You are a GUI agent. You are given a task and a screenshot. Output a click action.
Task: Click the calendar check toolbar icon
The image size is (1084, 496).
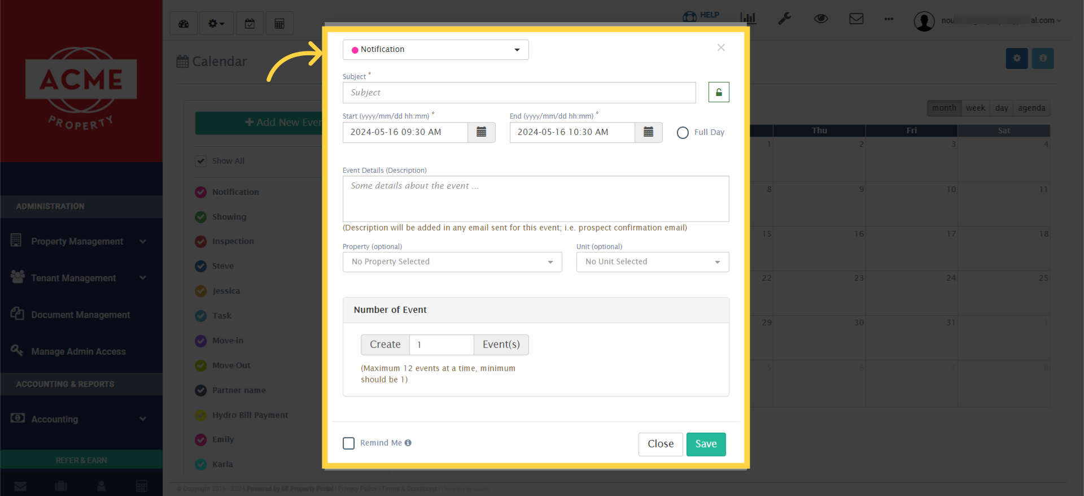250,24
